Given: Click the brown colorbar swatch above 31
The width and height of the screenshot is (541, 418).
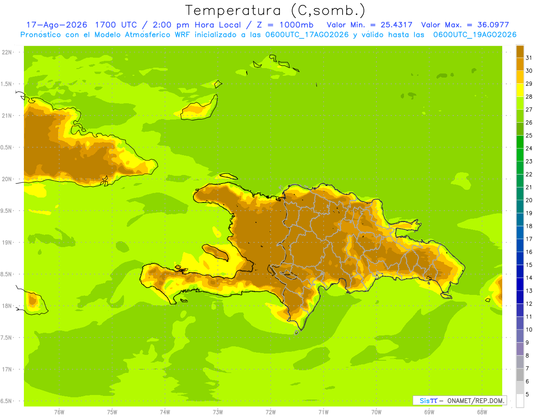Looking at the screenshot, I should pos(519,51).
